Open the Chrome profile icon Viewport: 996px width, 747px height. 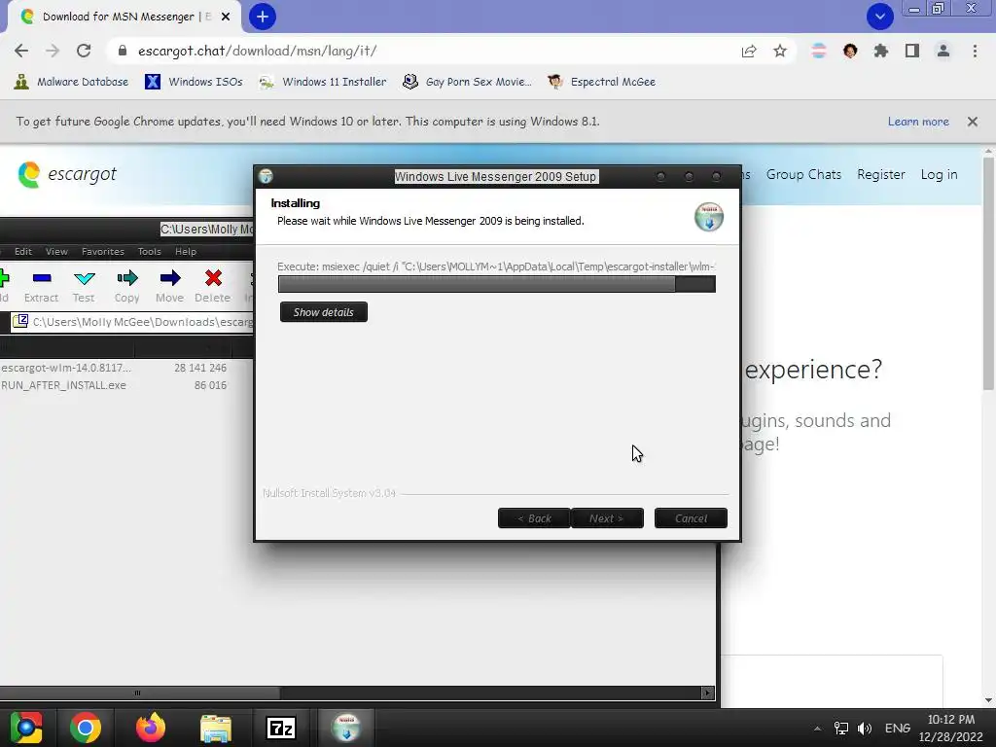click(x=943, y=51)
